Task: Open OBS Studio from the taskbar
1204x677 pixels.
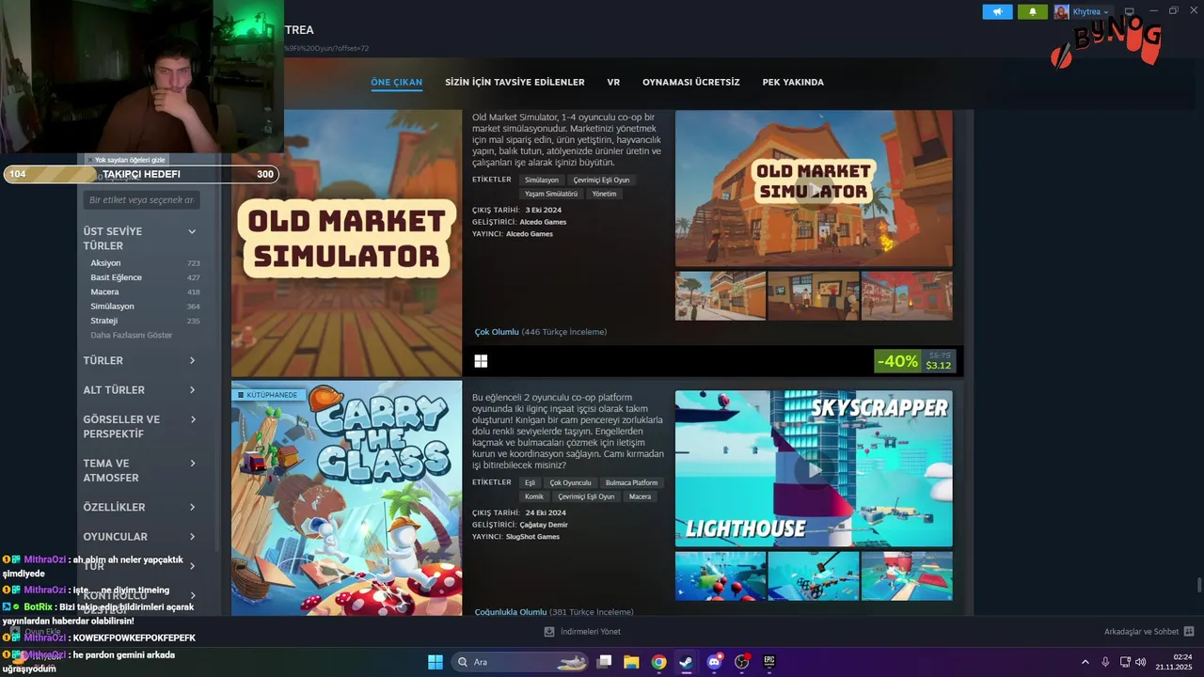Action: [742, 662]
